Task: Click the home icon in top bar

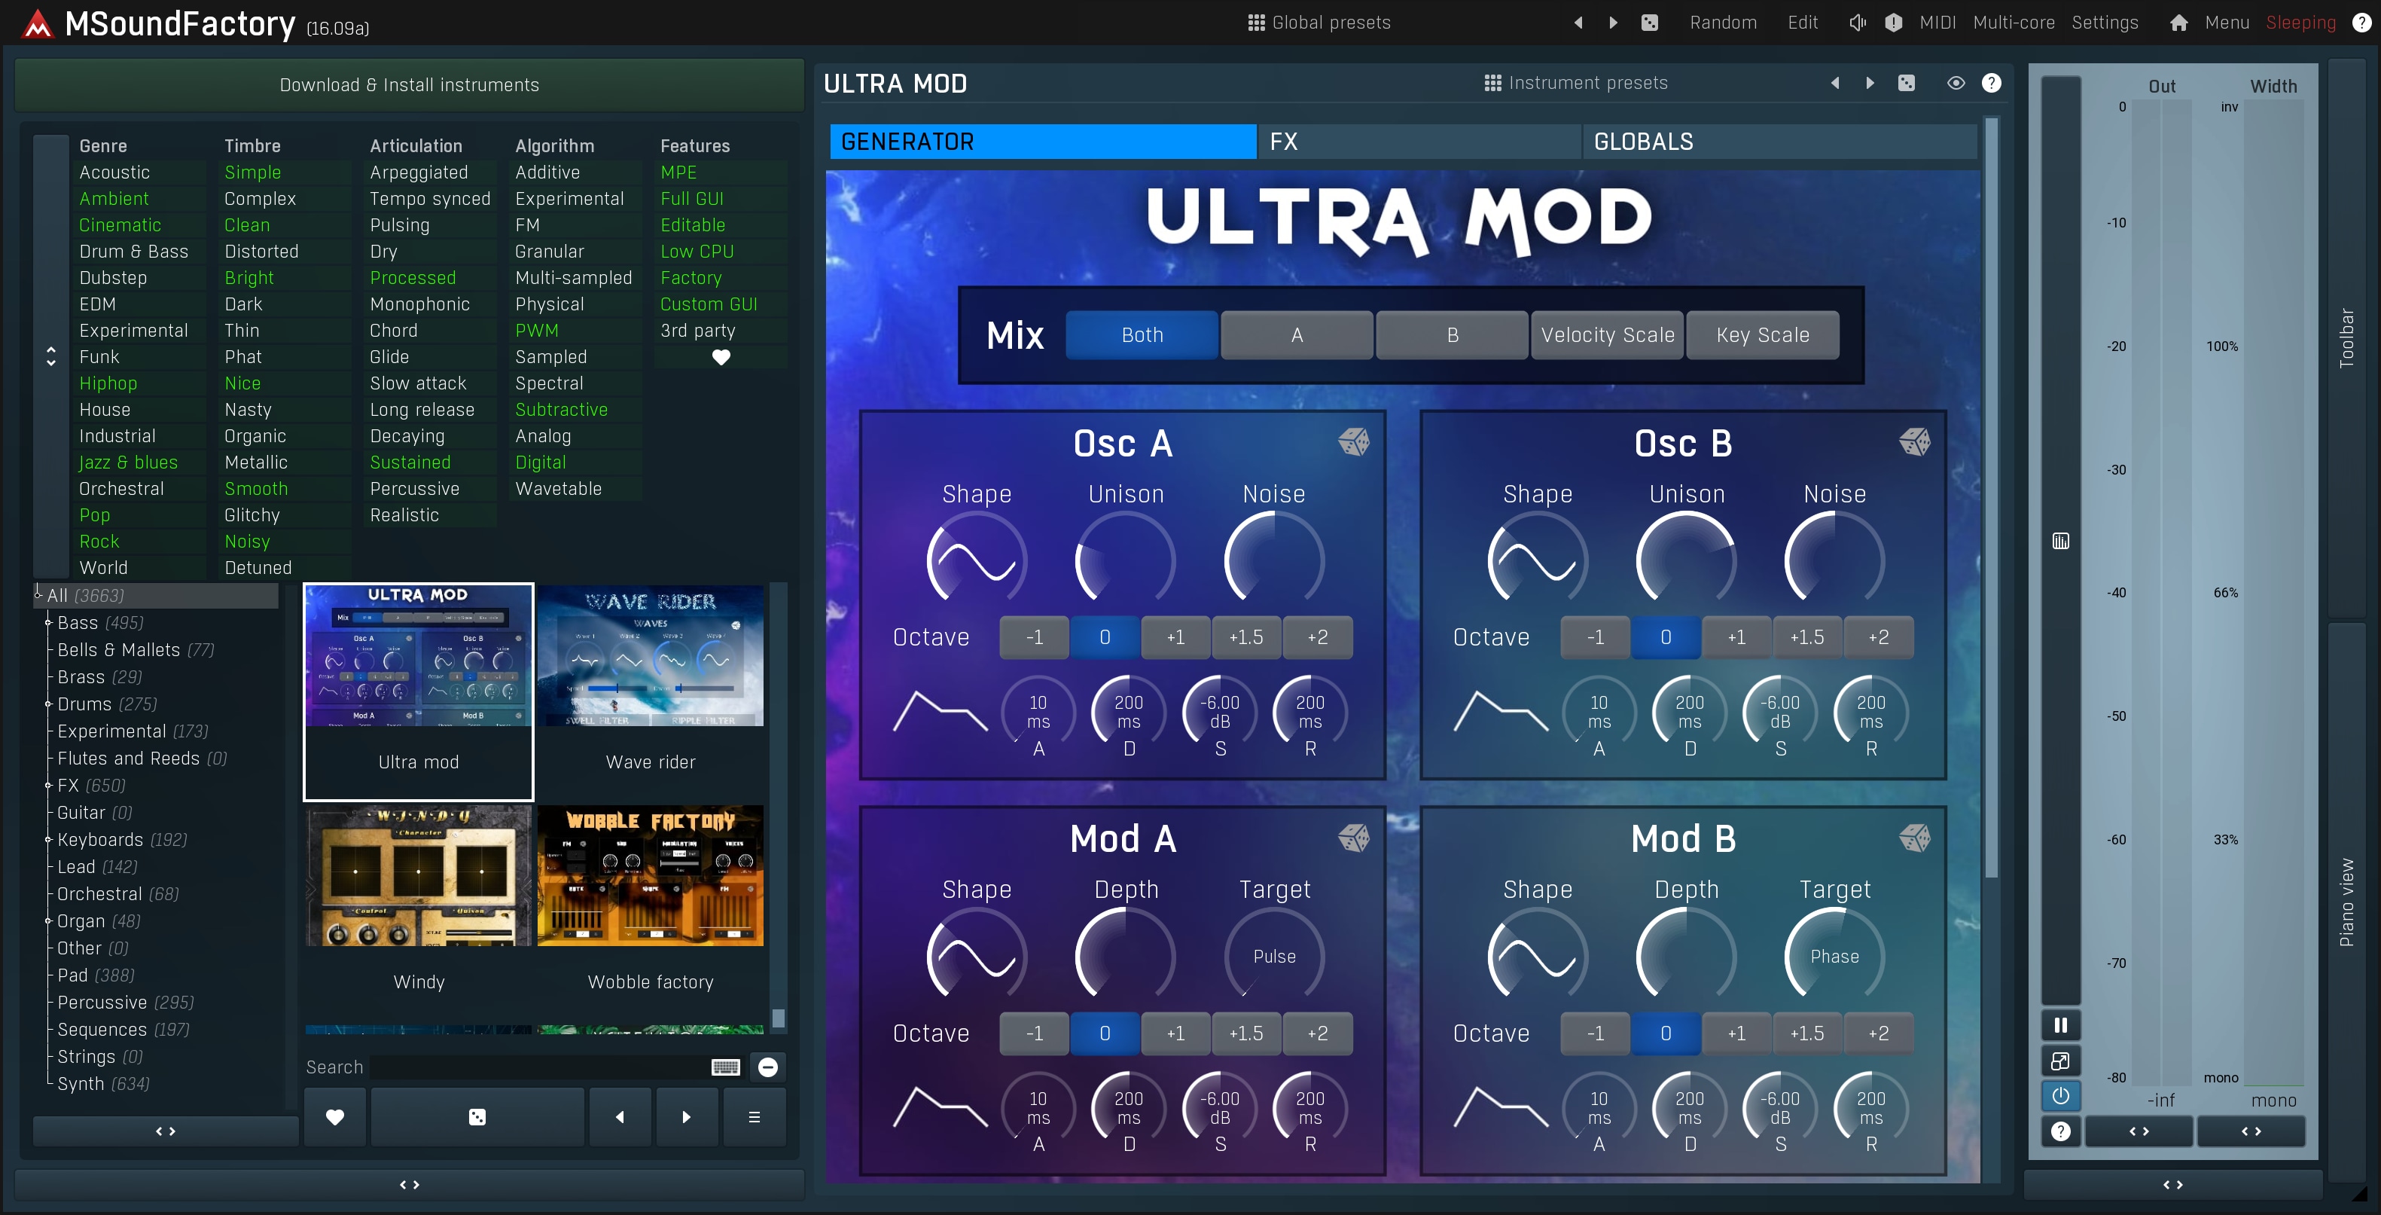Action: [2178, 22]
